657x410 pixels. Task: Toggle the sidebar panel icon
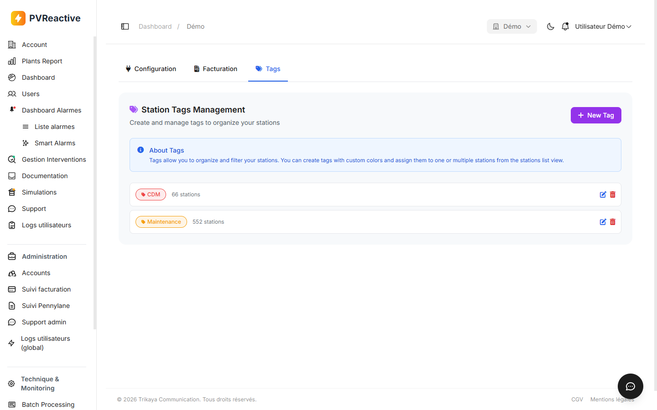pyautogui.click(x=125, y=26)
